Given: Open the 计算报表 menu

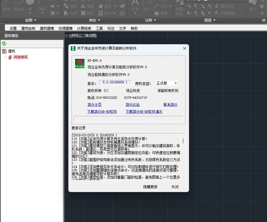Looking at the screenshot, I should click(x=84, y=29).
